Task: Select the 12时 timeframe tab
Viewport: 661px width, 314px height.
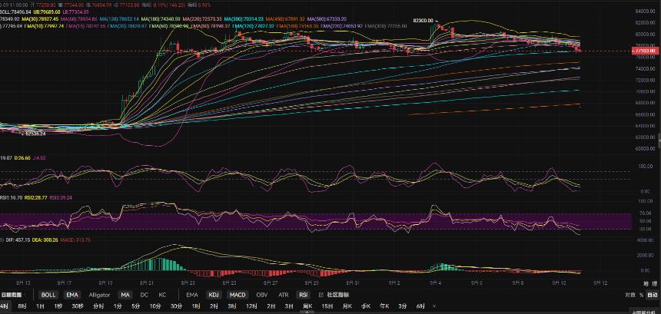Action: (x=251, y=306)
